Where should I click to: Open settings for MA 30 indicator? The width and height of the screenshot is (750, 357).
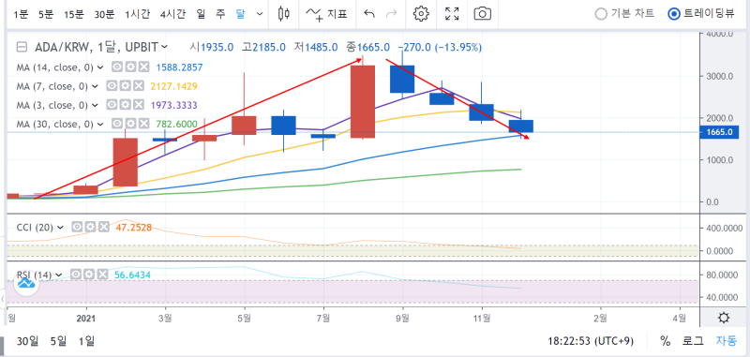[130, 124]
